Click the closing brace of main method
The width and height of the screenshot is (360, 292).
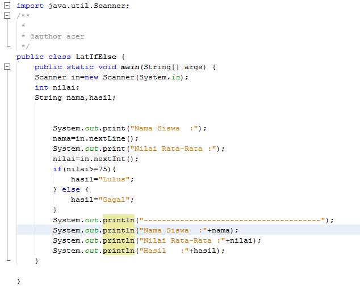[x=37, y=261]
